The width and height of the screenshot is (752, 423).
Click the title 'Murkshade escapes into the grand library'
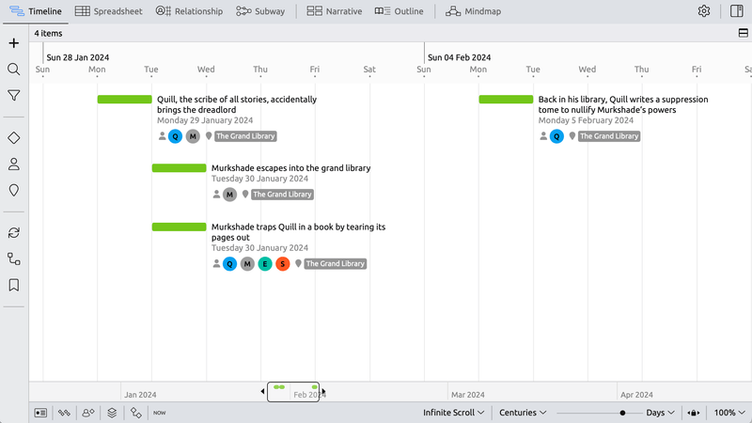tap(291, 168)
